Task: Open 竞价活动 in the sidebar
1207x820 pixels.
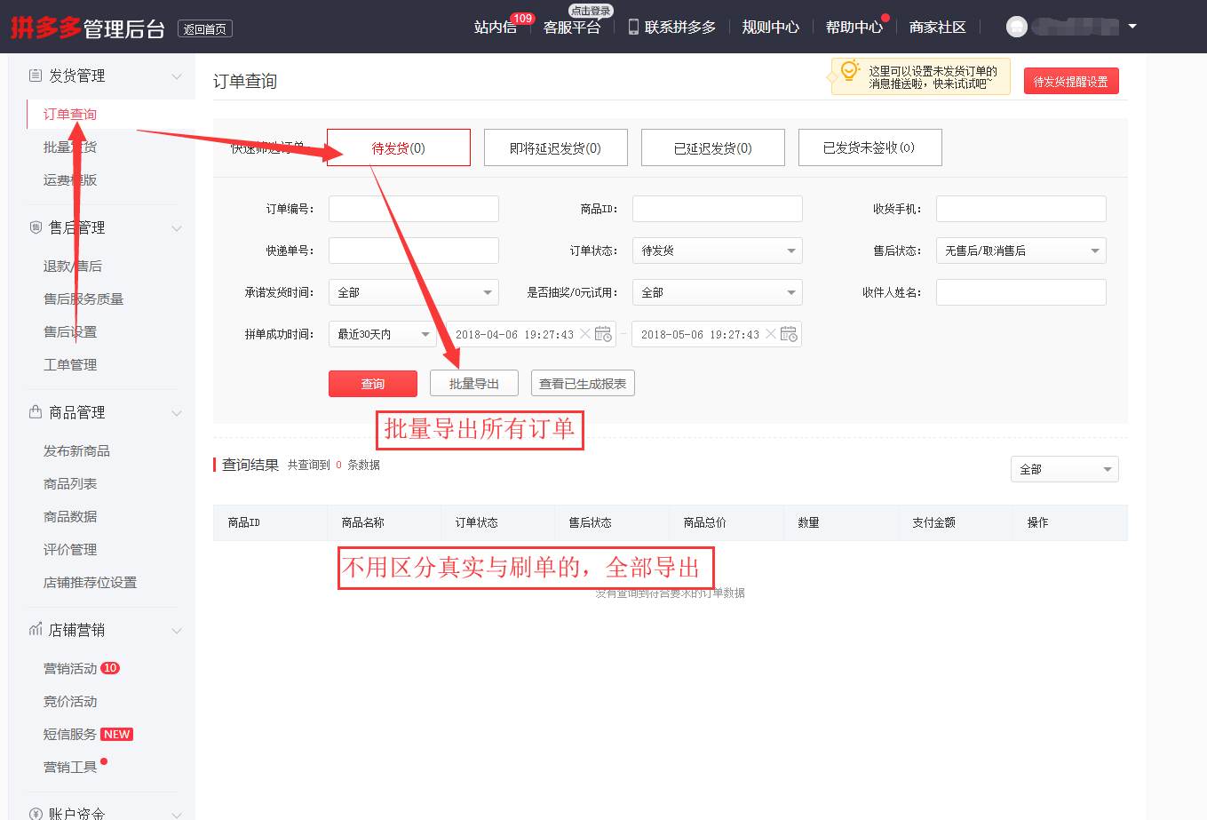Action: pos(70,702)
